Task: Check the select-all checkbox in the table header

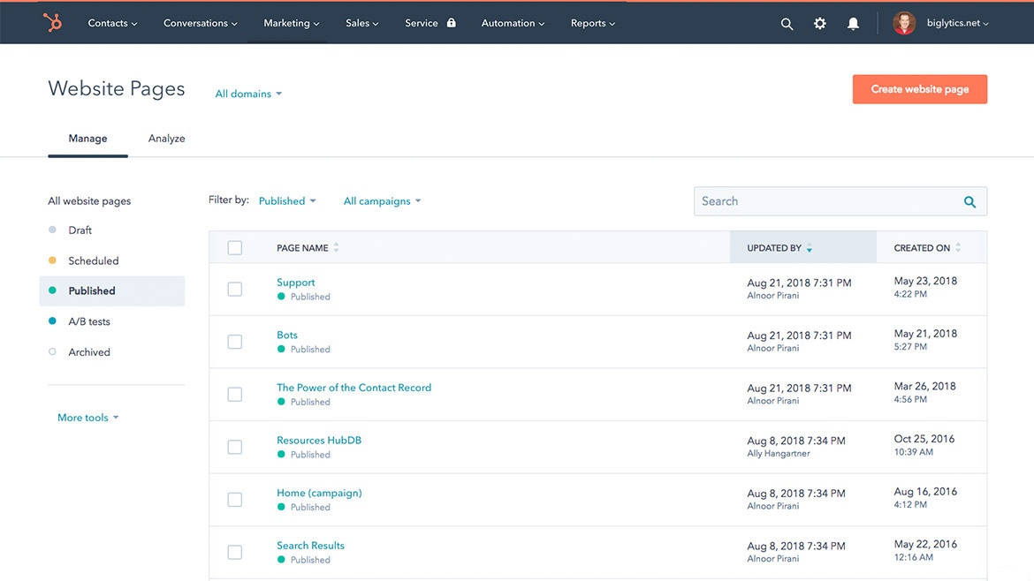Action: pyautogui.click(x=235, y=247)
